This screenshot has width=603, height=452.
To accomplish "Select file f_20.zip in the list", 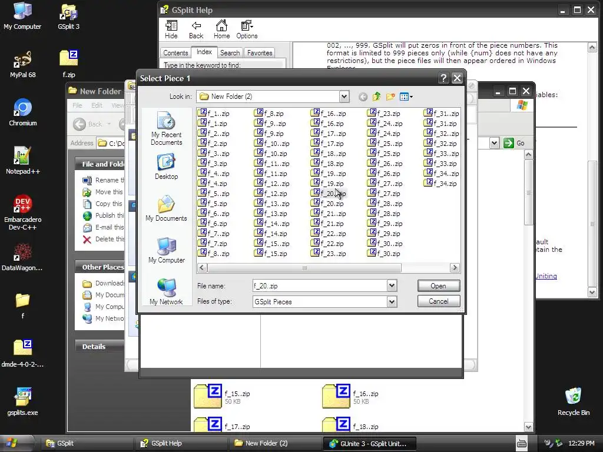I will click(x=327, y=203).
